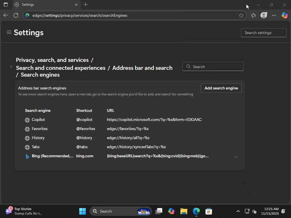This screenshot has height=218, width=291.
Task: Open the Settings and more ellipsis menu
Action: [274, 15]
